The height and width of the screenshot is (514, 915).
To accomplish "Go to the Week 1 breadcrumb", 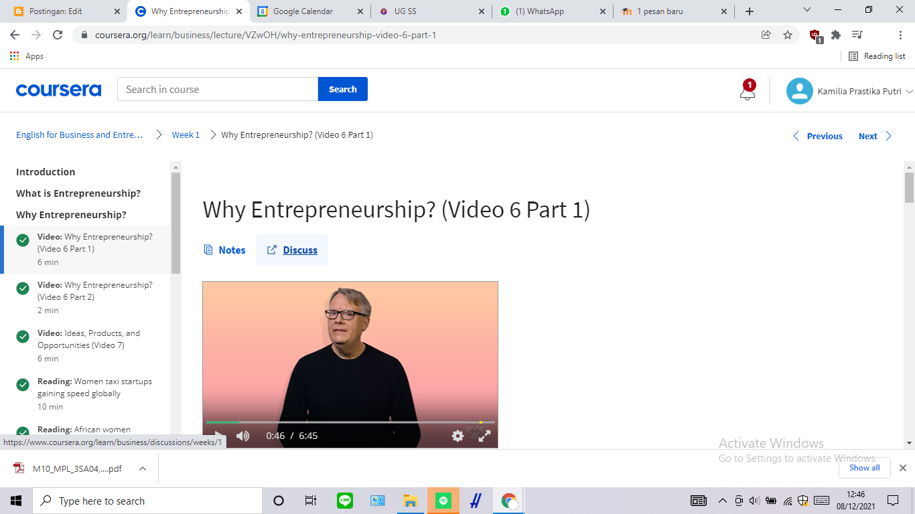I will [186, 135].
